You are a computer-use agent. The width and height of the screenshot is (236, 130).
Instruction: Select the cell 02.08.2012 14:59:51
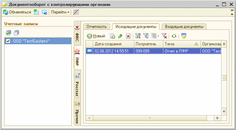[114, 51]
